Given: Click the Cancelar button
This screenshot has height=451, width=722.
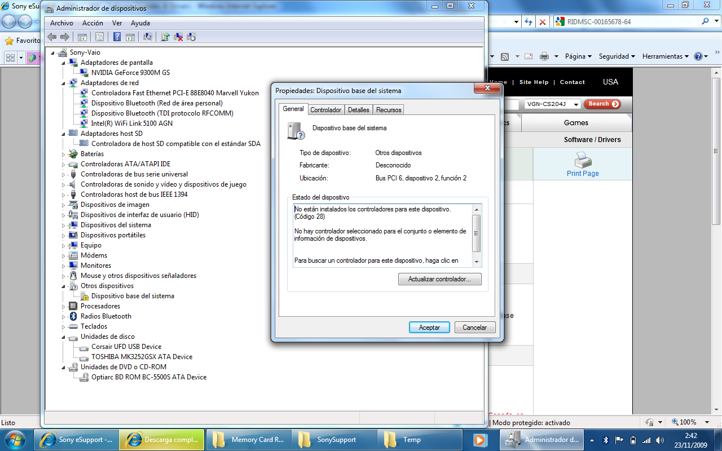Looking at the screenshot, I should [475, 328].
